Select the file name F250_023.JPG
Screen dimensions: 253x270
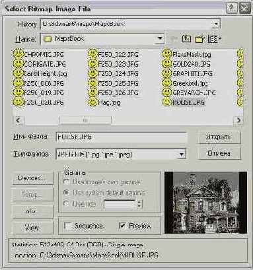click(x=118, y=64)
